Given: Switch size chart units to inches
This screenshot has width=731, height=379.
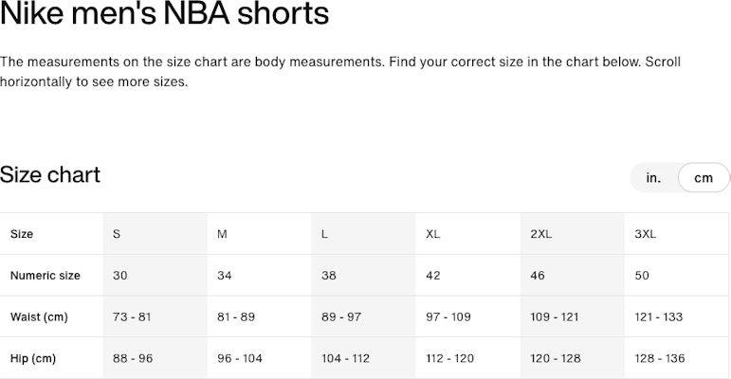Looking at the screenshot, I should (x=654, y=178).
